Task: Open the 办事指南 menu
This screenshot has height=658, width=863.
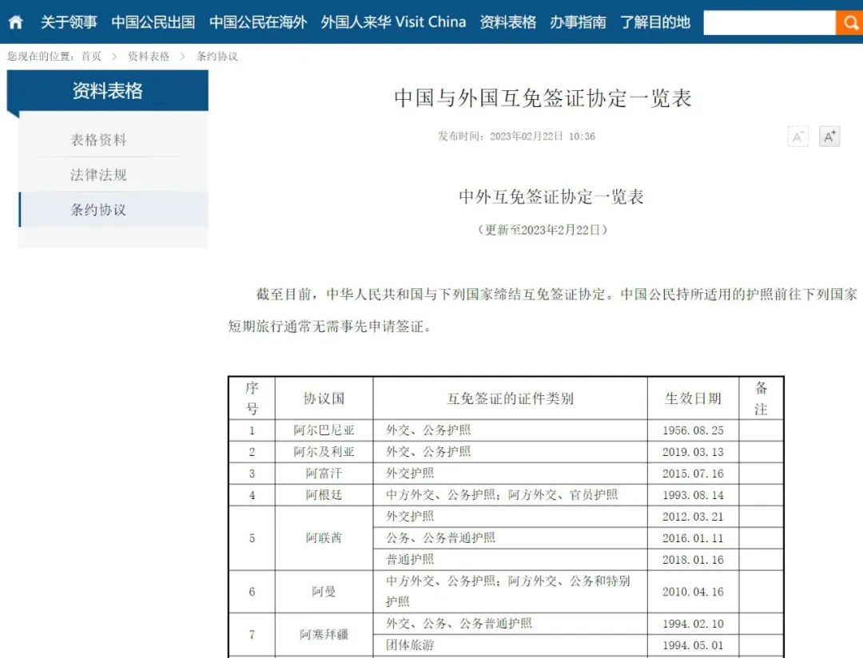Action: [579, 22]
